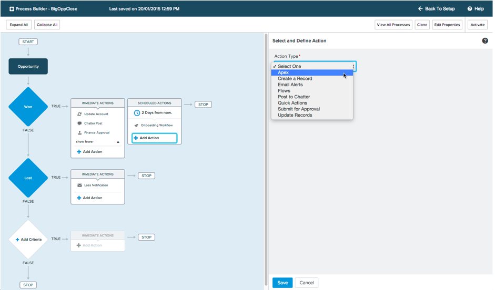Viewport: 495px width, 290px height.
Task: Click the Loss Notification envelope icon
Action: tap(79, 185)
